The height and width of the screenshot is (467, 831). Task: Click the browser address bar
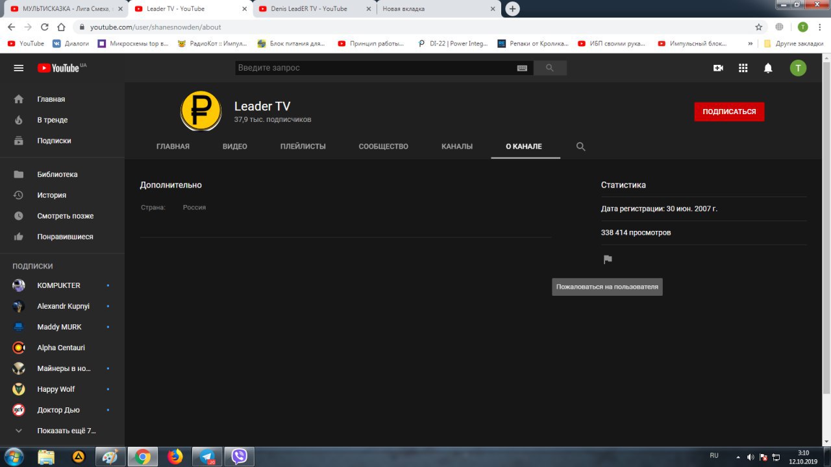tap(415, 27)
